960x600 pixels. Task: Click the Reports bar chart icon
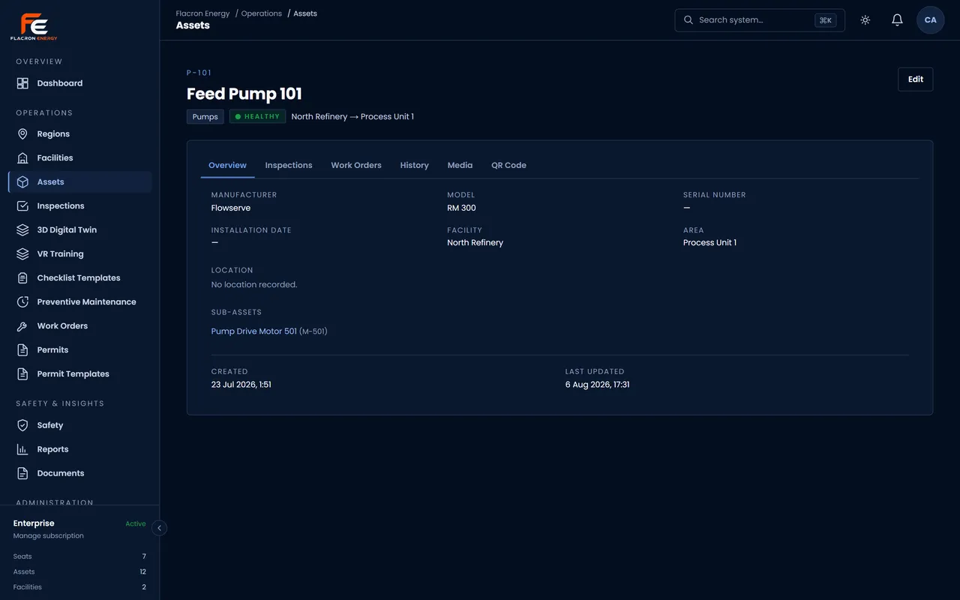(22, 449)
